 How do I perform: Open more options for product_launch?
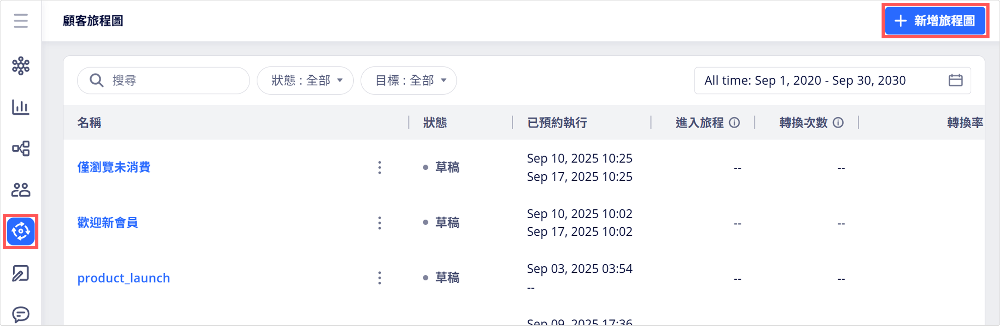380,278
